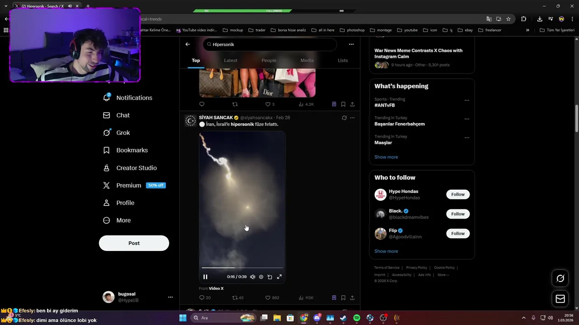Switch to the Media tab

point(307,60)
